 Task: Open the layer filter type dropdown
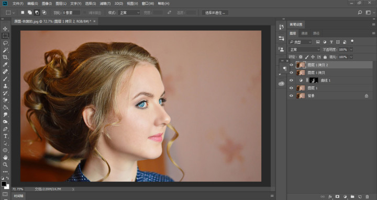[x=300, y=42]
